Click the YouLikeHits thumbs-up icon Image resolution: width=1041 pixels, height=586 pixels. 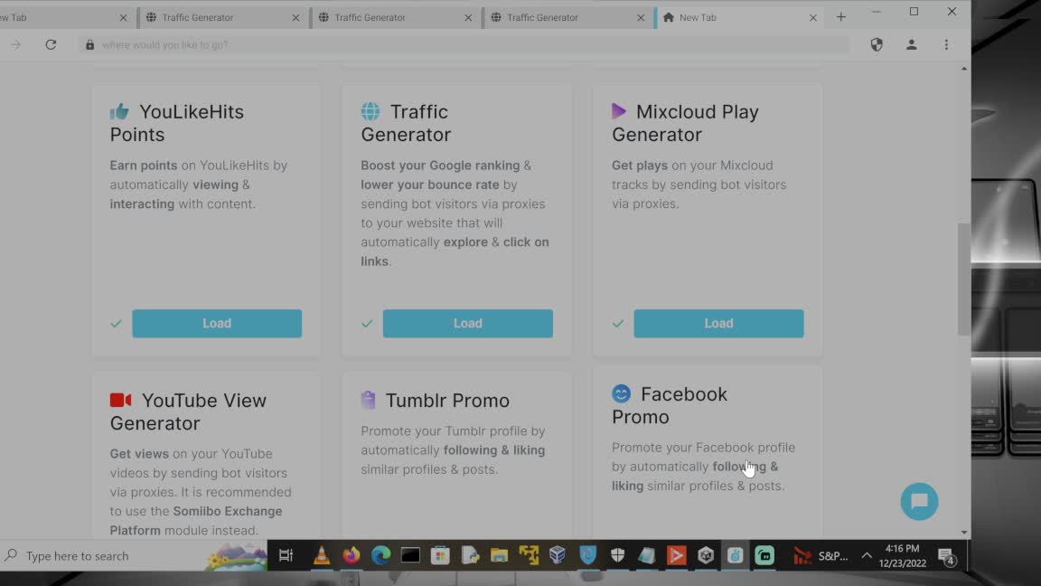pyautogui.click(x=119, y=111)
